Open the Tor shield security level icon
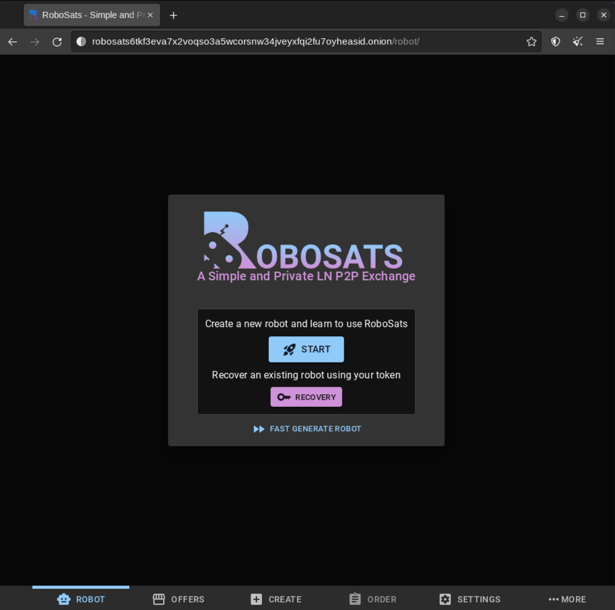Viewport: 615px width, 610px height. coord(555,42)
